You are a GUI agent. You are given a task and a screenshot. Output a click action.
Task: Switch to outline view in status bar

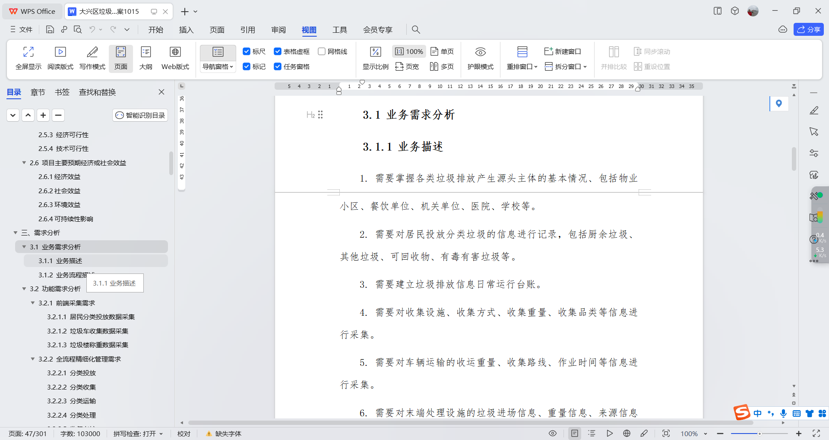(x=592, y=434)
